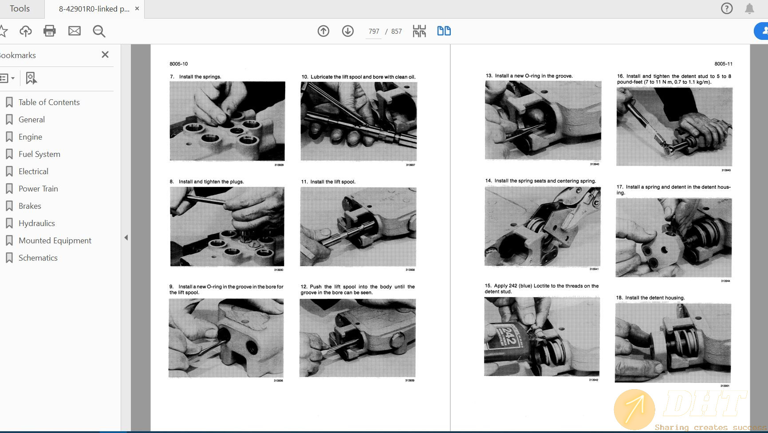768x433 pixels.
Task: Select the fit-page scrolling view icon
Action: 419,31
